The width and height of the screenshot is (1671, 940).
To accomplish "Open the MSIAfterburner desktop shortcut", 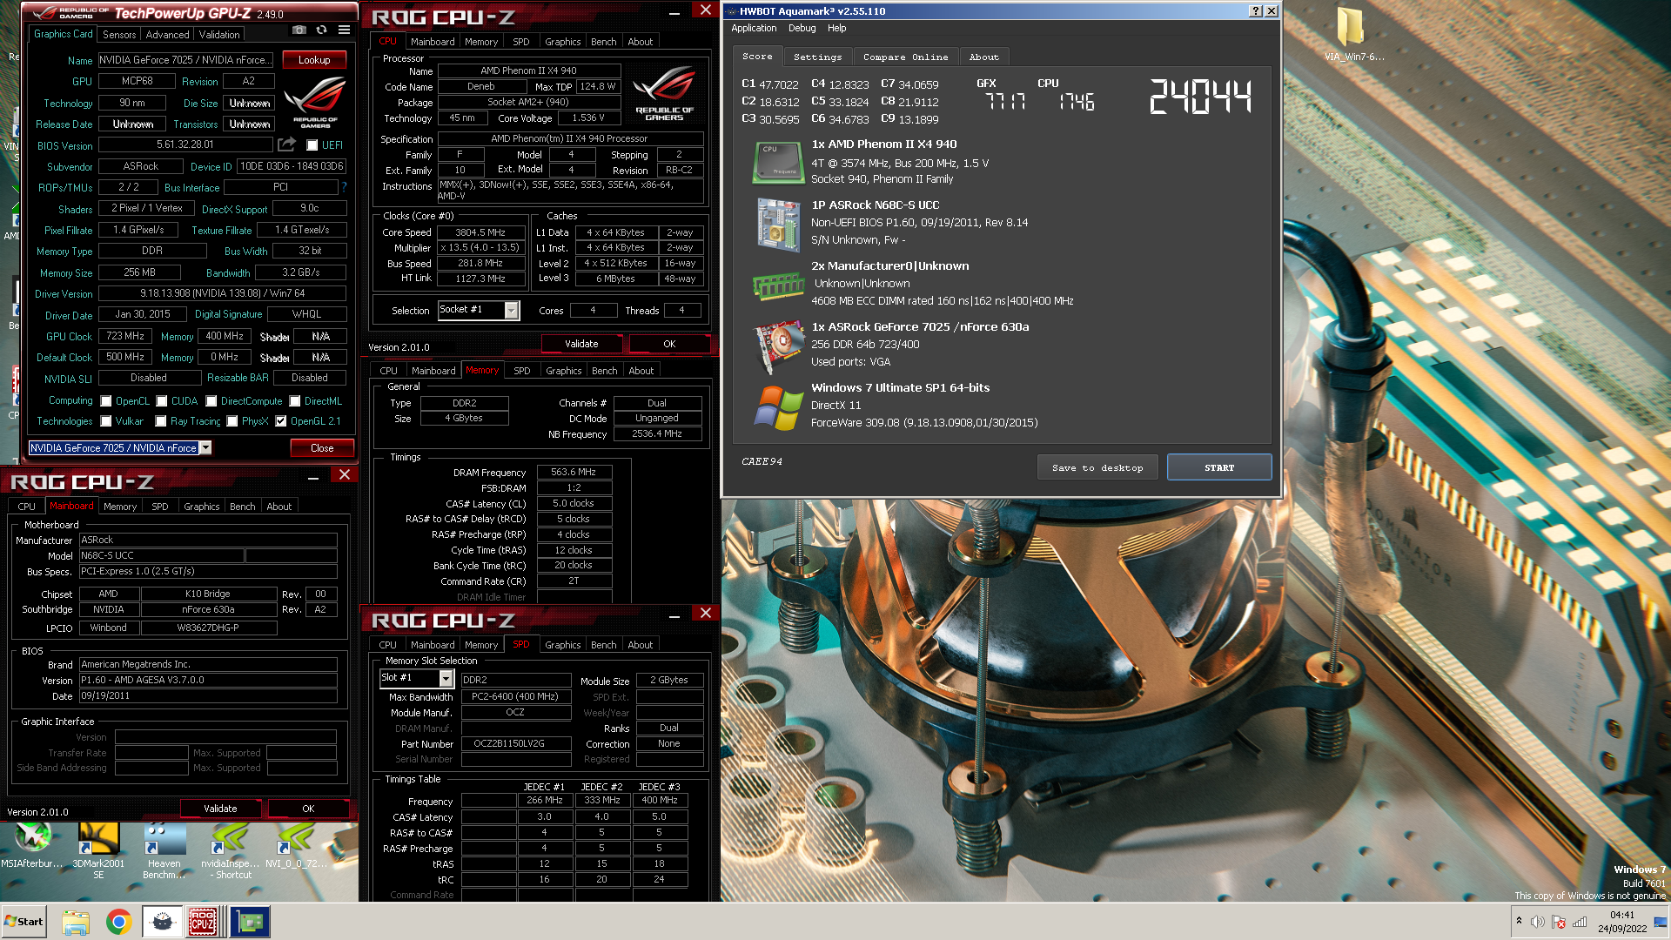I will (x=31, y=846).
